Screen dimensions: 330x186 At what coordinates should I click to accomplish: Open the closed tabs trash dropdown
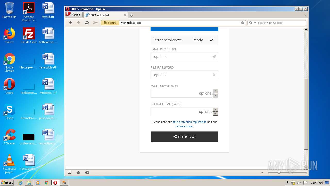(x=306, y=15)
